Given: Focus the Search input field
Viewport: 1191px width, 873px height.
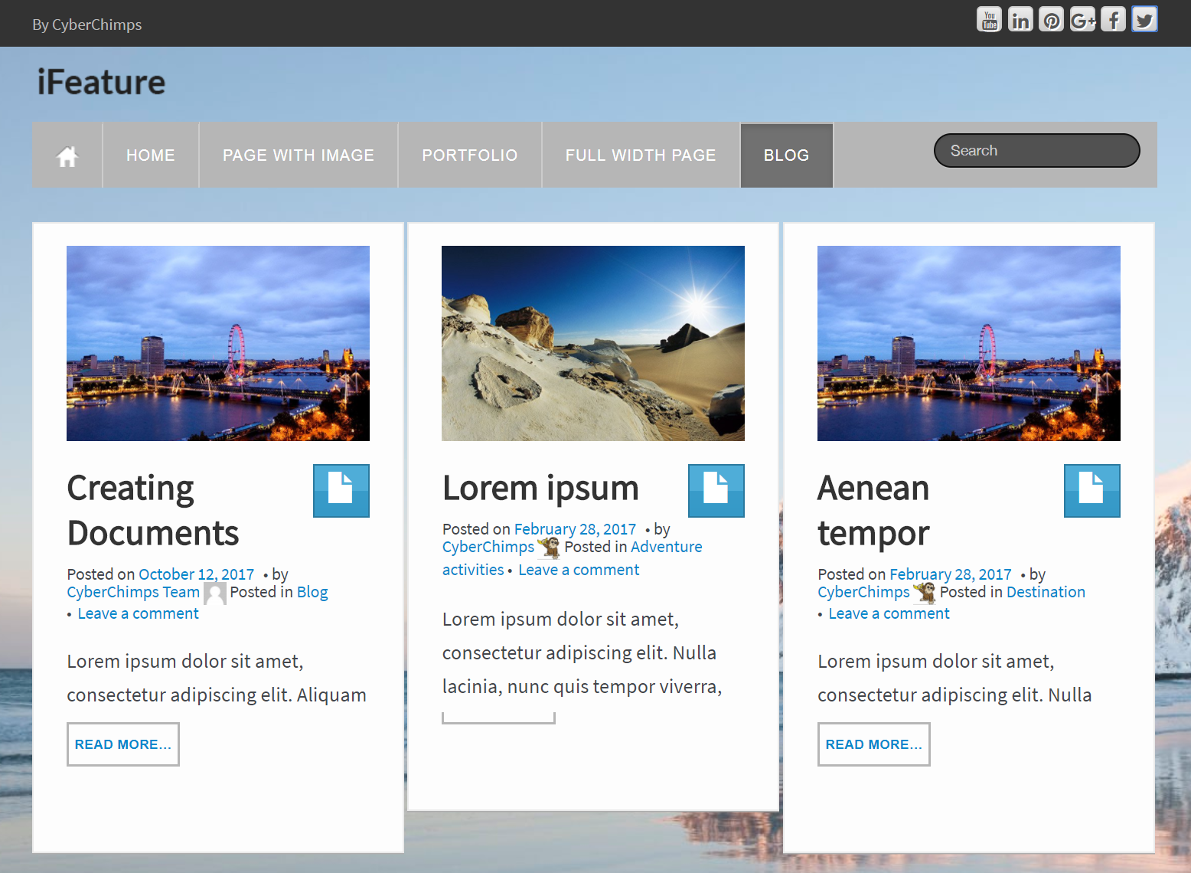Looking at the screenshot, I should tap(1037, 150).
